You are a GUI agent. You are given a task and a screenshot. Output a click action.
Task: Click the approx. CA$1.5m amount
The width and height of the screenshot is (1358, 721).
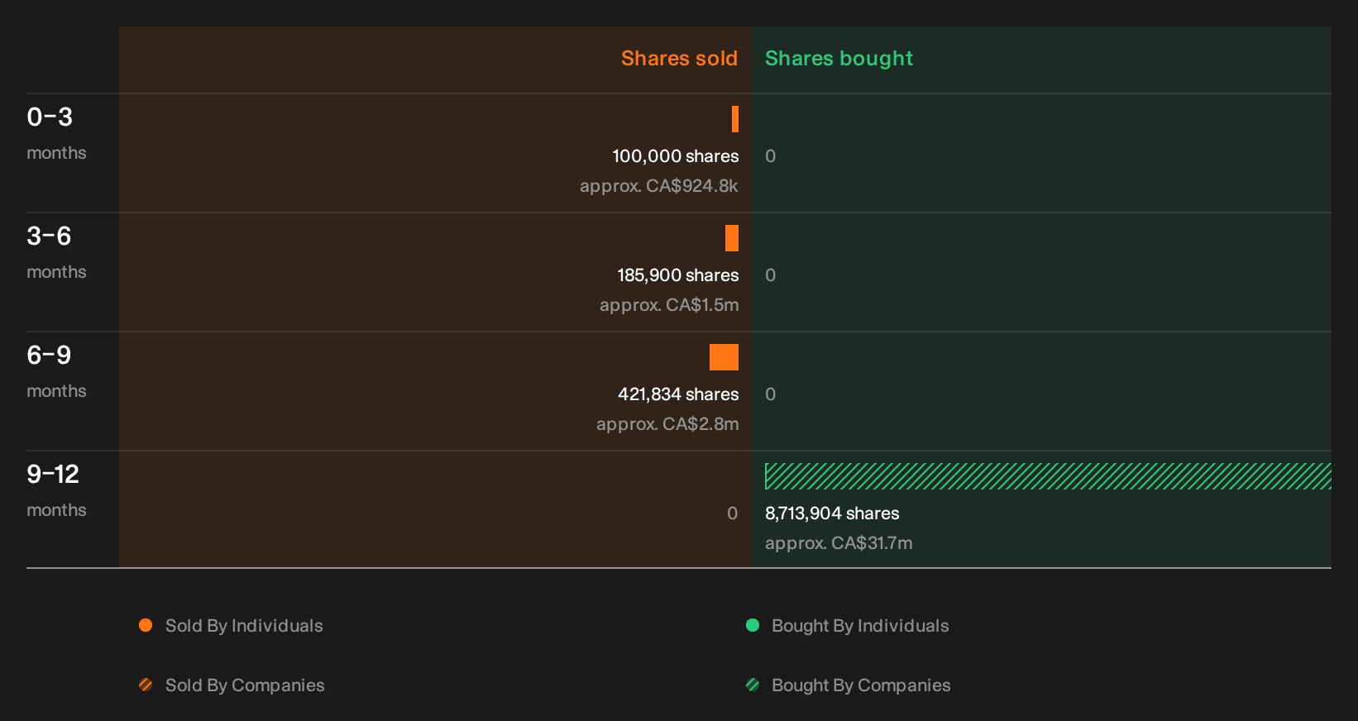coord(669,305)
